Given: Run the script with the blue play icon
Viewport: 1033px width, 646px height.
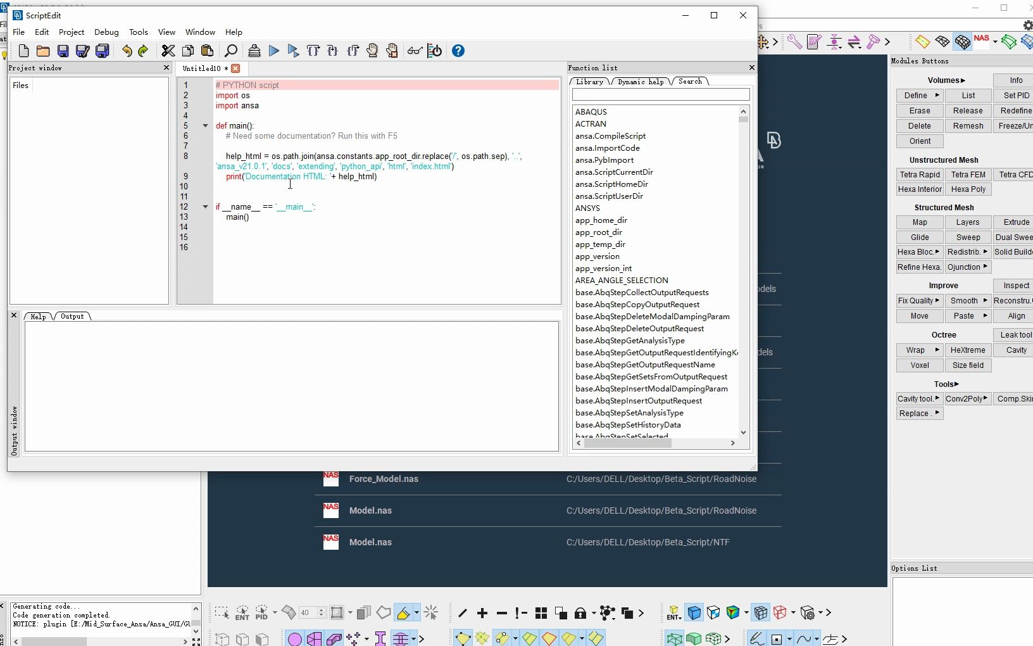Looking at the screenshot, I should (x=274, y=51).
